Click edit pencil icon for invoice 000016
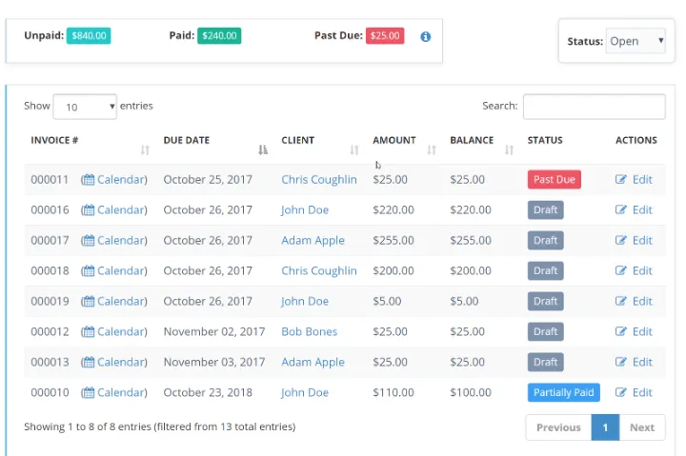Screen dimensions: 686x456 point(621,209)
